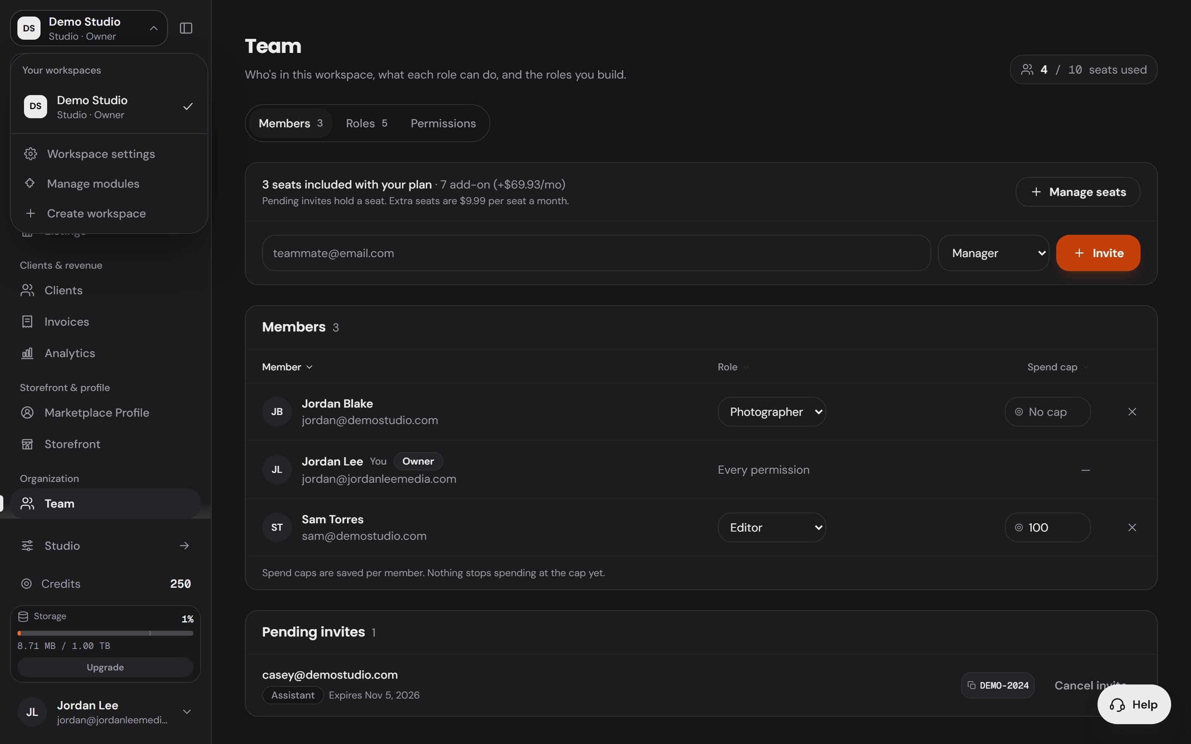Screen dimensions: 1191x744
Task: Expand Jordan Lee account menu chevron
Action: 187,711
